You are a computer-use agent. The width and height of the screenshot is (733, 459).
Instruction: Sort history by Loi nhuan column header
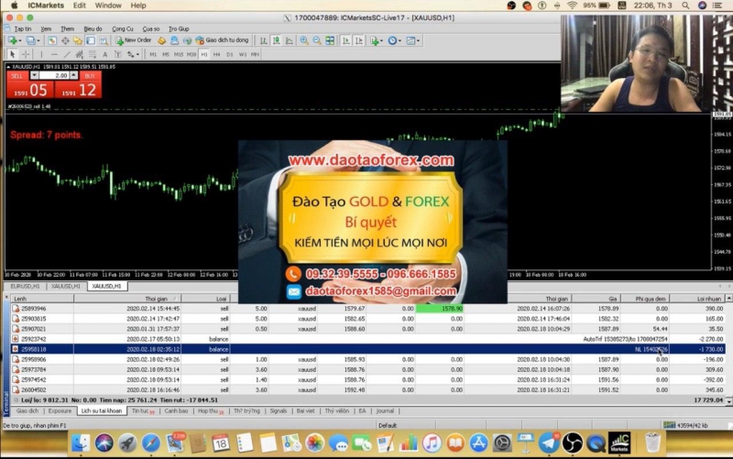[x=696, y=298]
